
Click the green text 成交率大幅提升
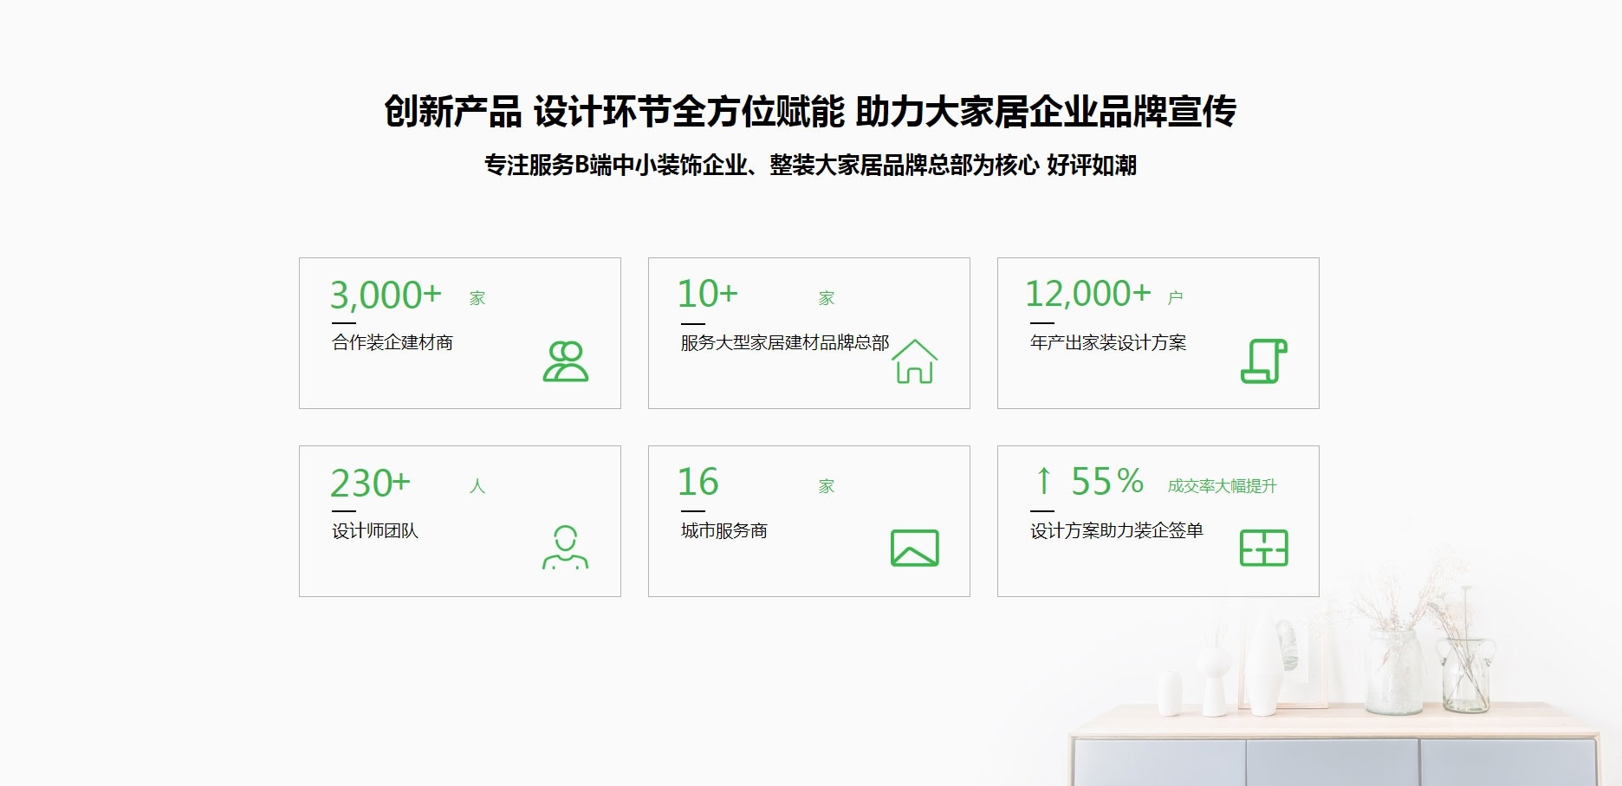tap(1222, 486)
